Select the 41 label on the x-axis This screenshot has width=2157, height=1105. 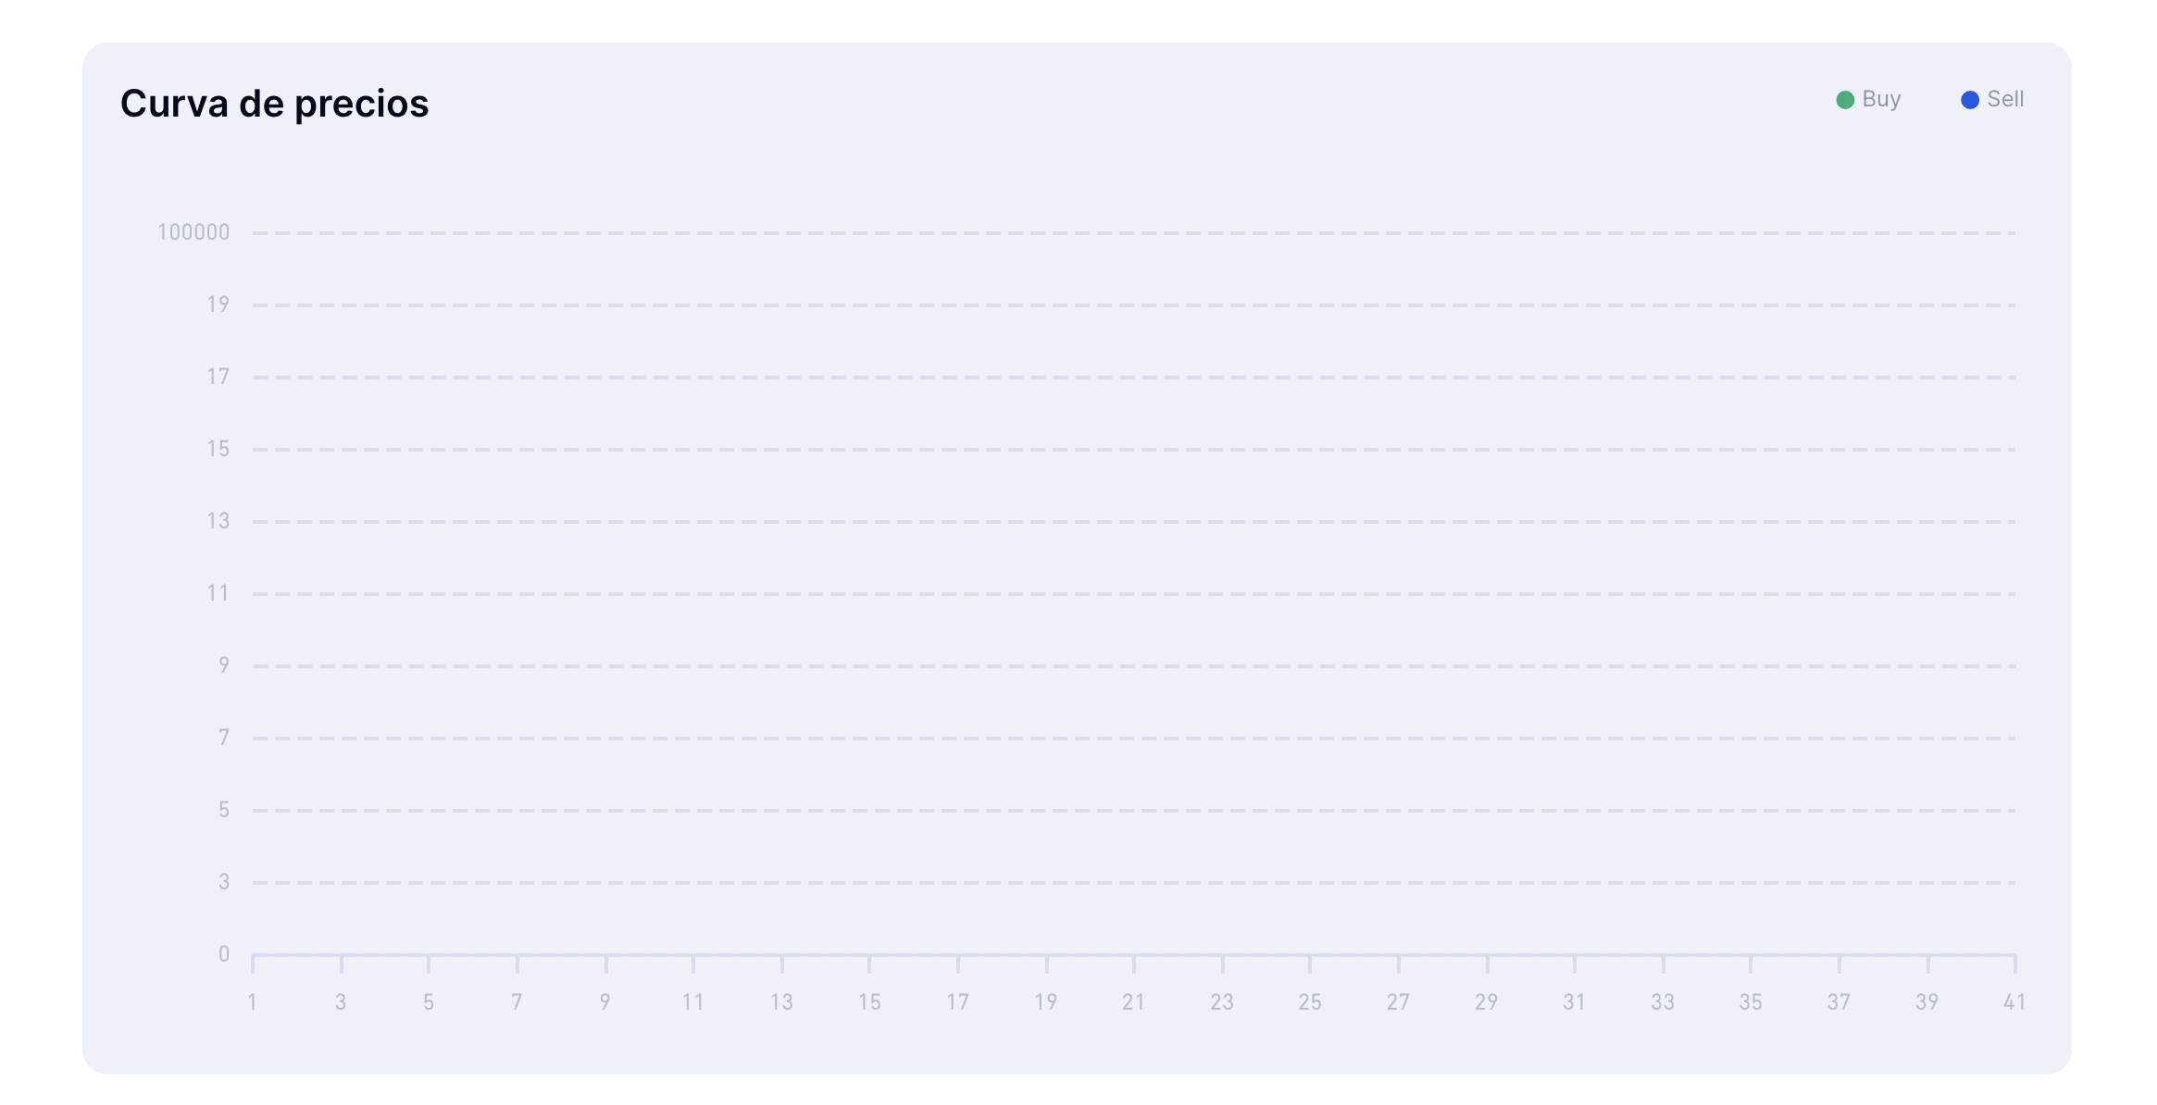point(2014,1002)
